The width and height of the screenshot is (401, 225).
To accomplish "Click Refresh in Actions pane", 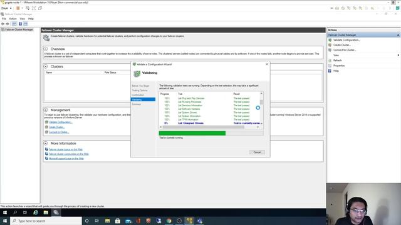I will point(337,61).
